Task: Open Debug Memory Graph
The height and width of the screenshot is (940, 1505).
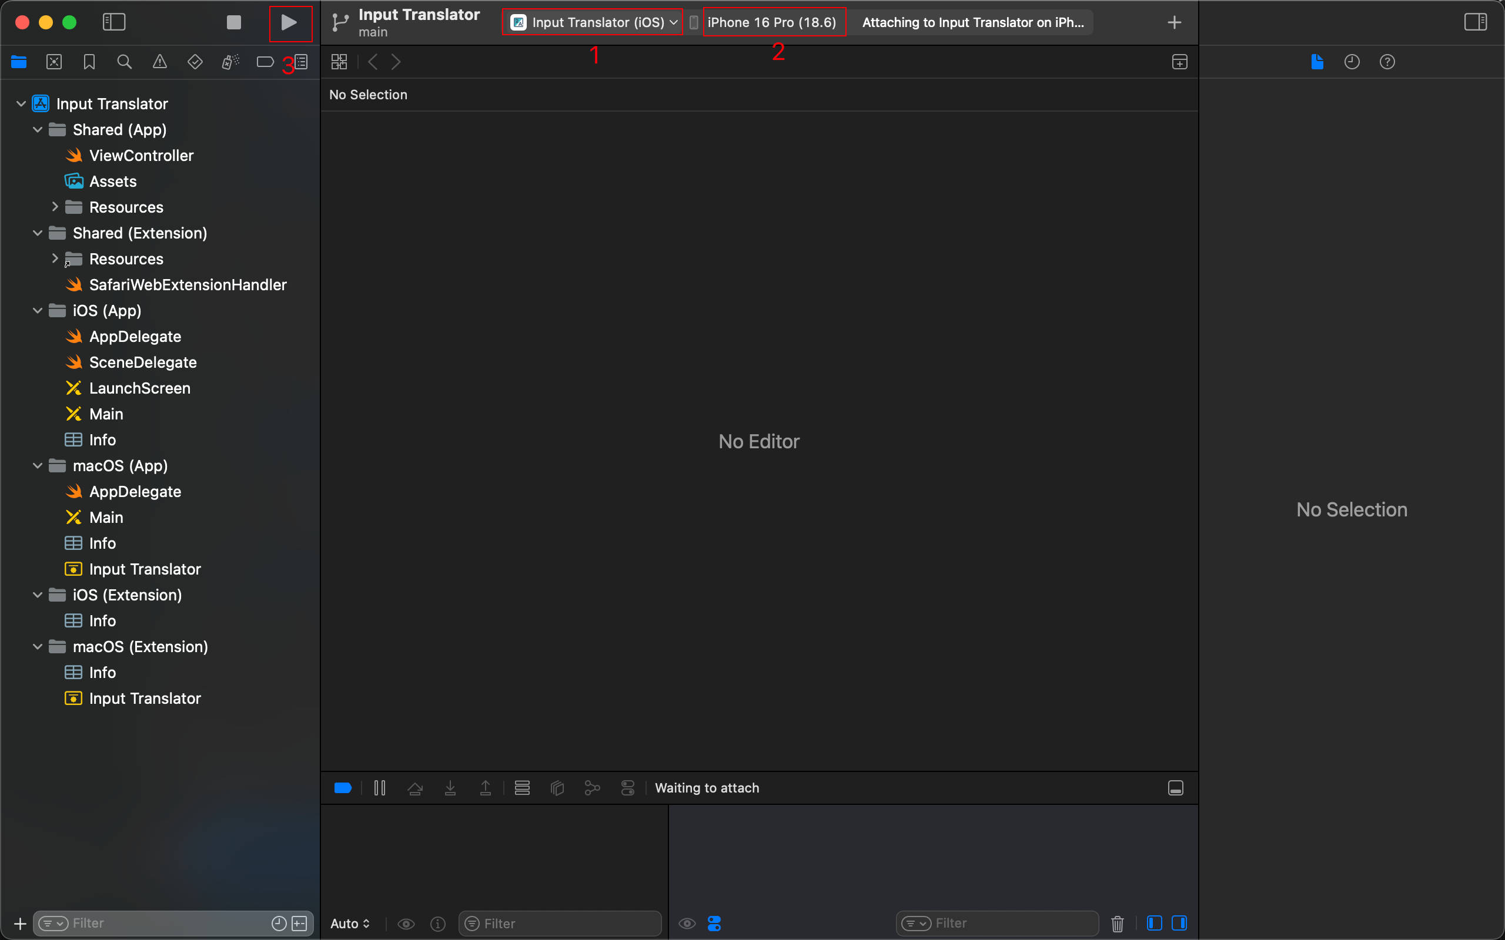Action: 592,788
